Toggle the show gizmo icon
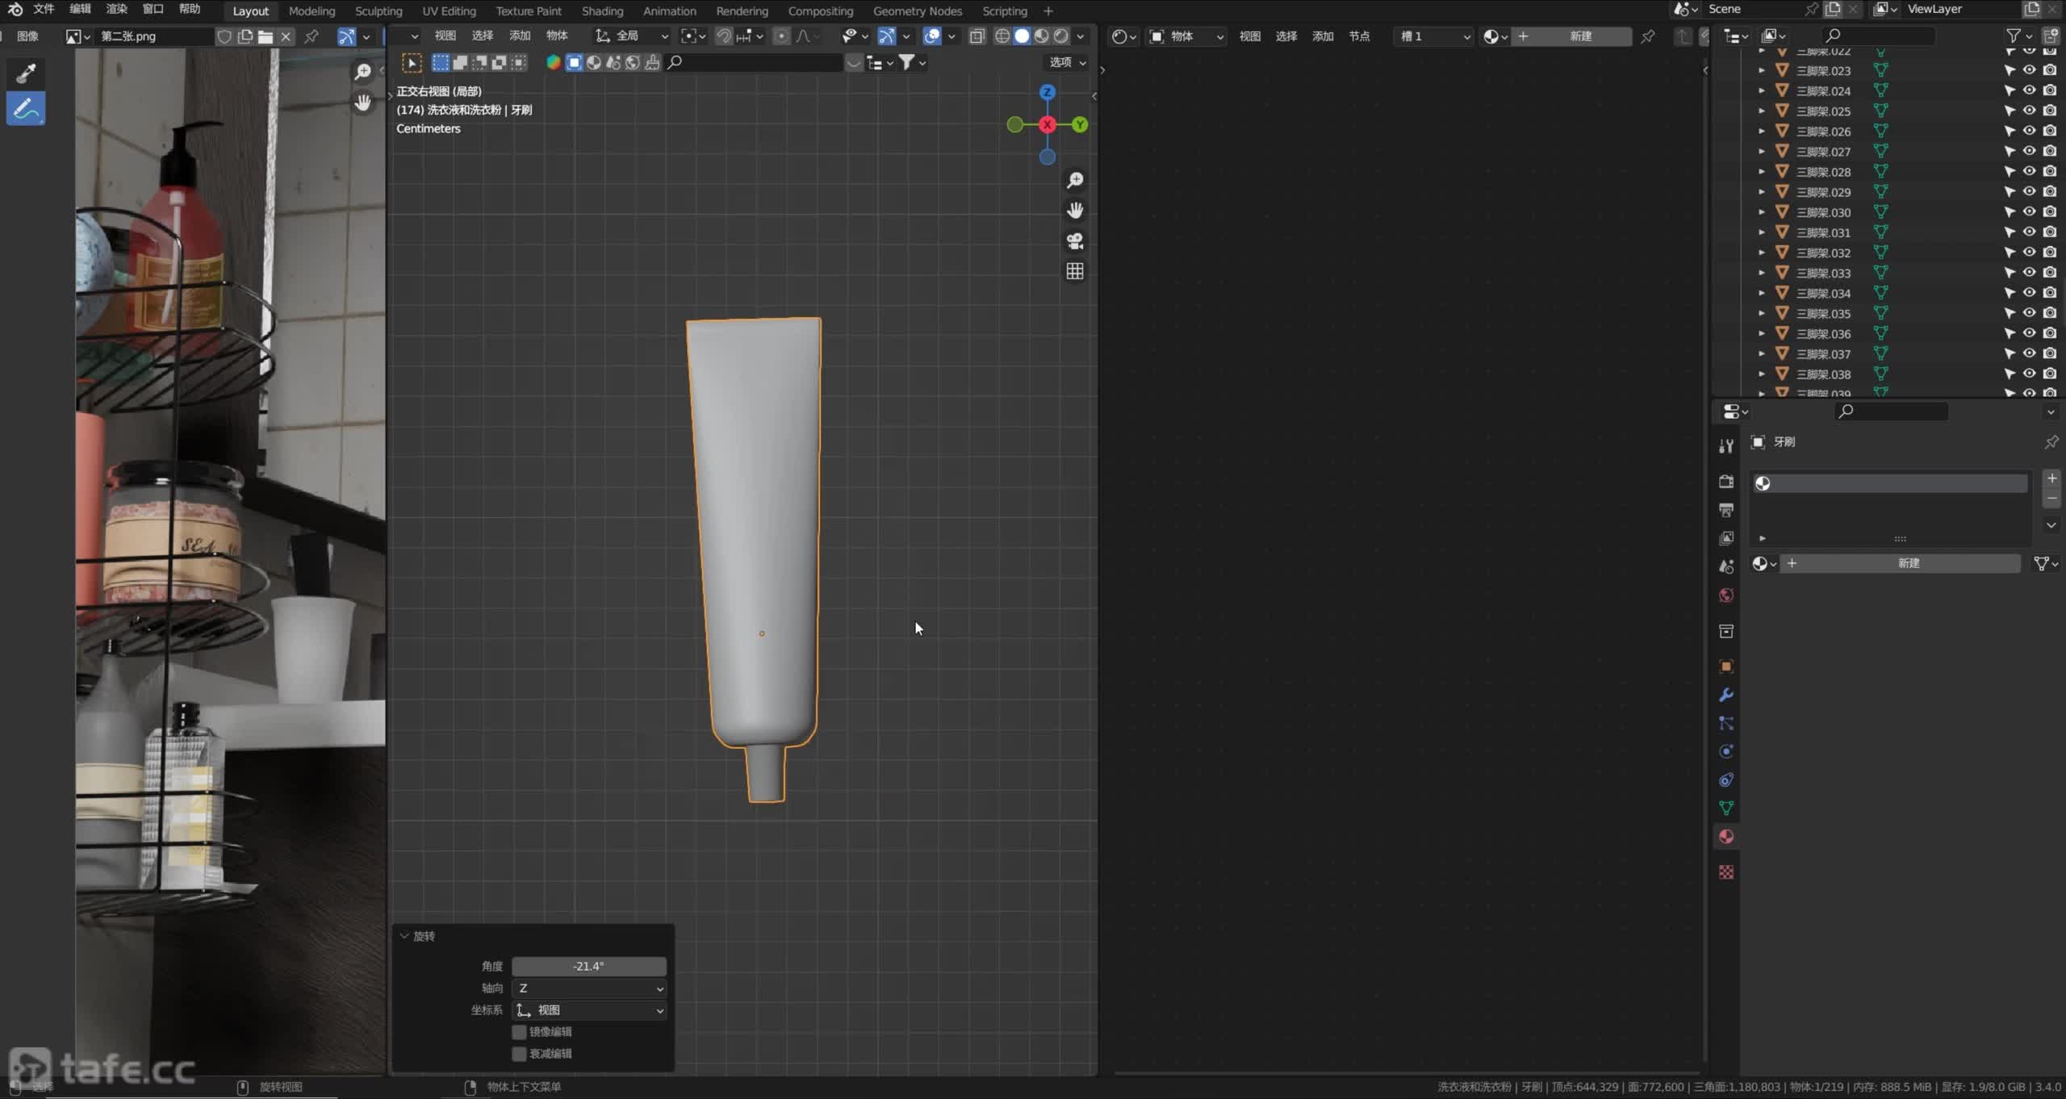The width and height of the screenshot is (2066, 1099). coord(886,36)
